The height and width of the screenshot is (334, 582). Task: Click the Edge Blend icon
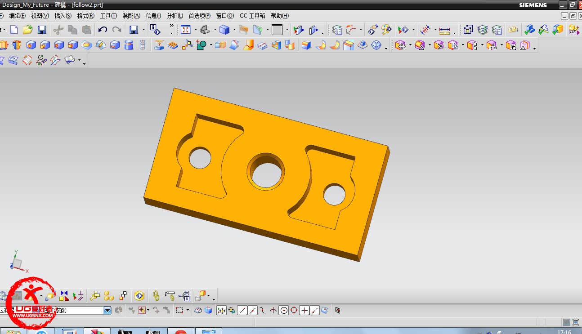[306, 45]
